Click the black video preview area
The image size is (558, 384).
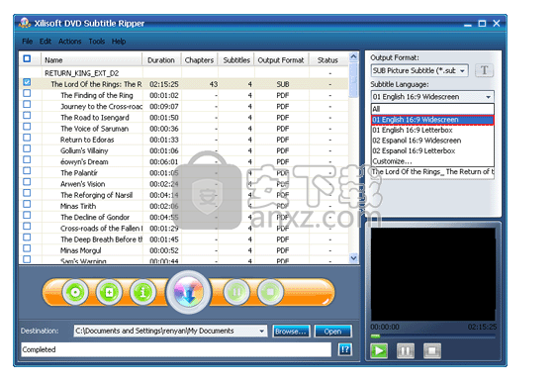(x=432, y=274)
